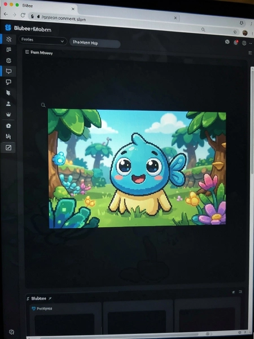Click the browser forward arrow
The height and width of the screenshot is (339, 254).
pyautogui.click(x=14, y=15)
